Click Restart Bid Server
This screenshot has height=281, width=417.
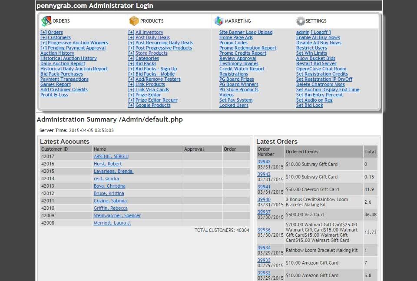click(x=316, y=63)
